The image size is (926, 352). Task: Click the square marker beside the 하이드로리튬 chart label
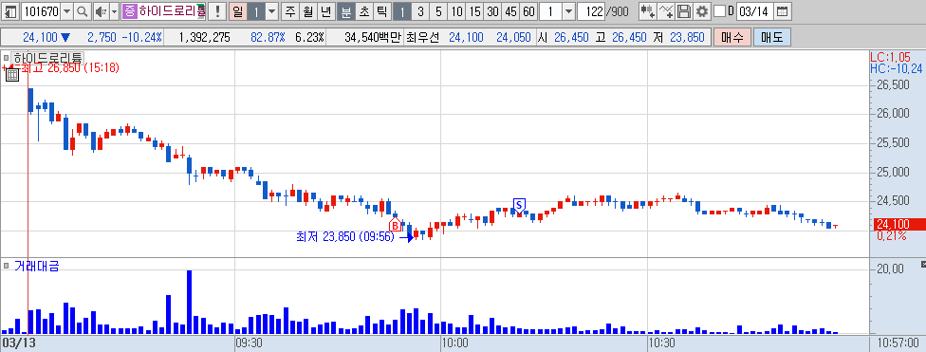click(x=6, y=58)
